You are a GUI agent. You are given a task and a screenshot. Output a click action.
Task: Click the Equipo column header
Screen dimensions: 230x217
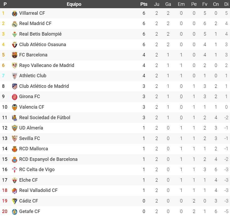click(x=74, y=4)
